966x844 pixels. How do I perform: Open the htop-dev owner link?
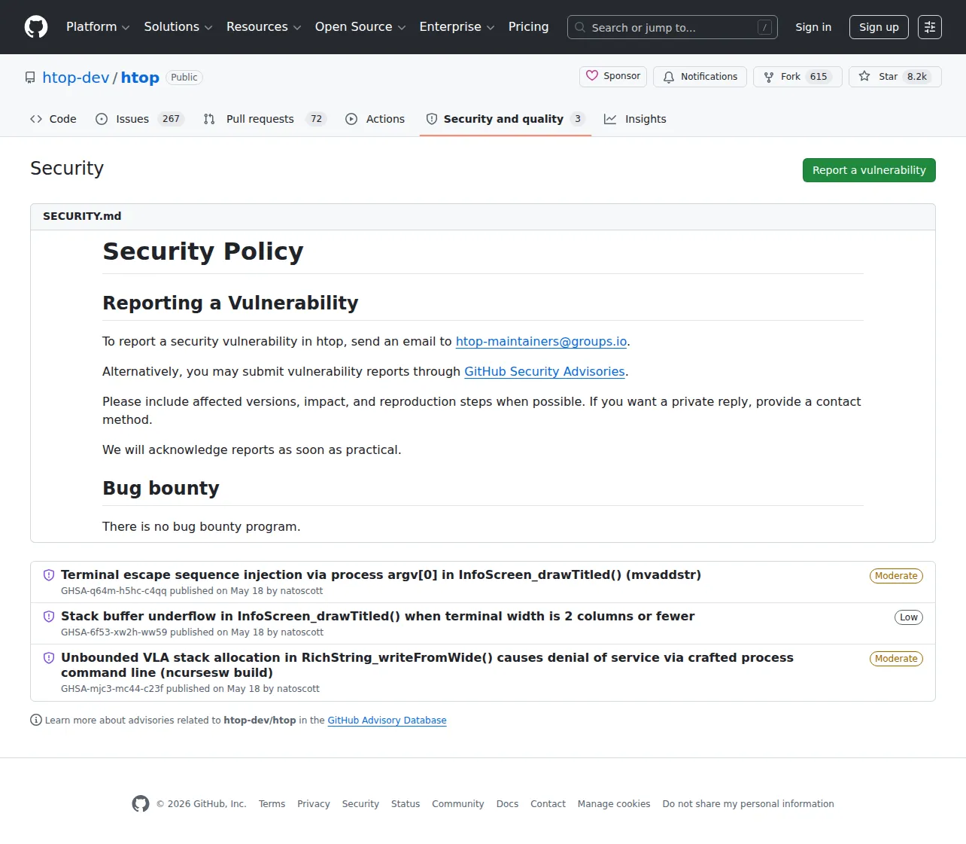(76, 78)
